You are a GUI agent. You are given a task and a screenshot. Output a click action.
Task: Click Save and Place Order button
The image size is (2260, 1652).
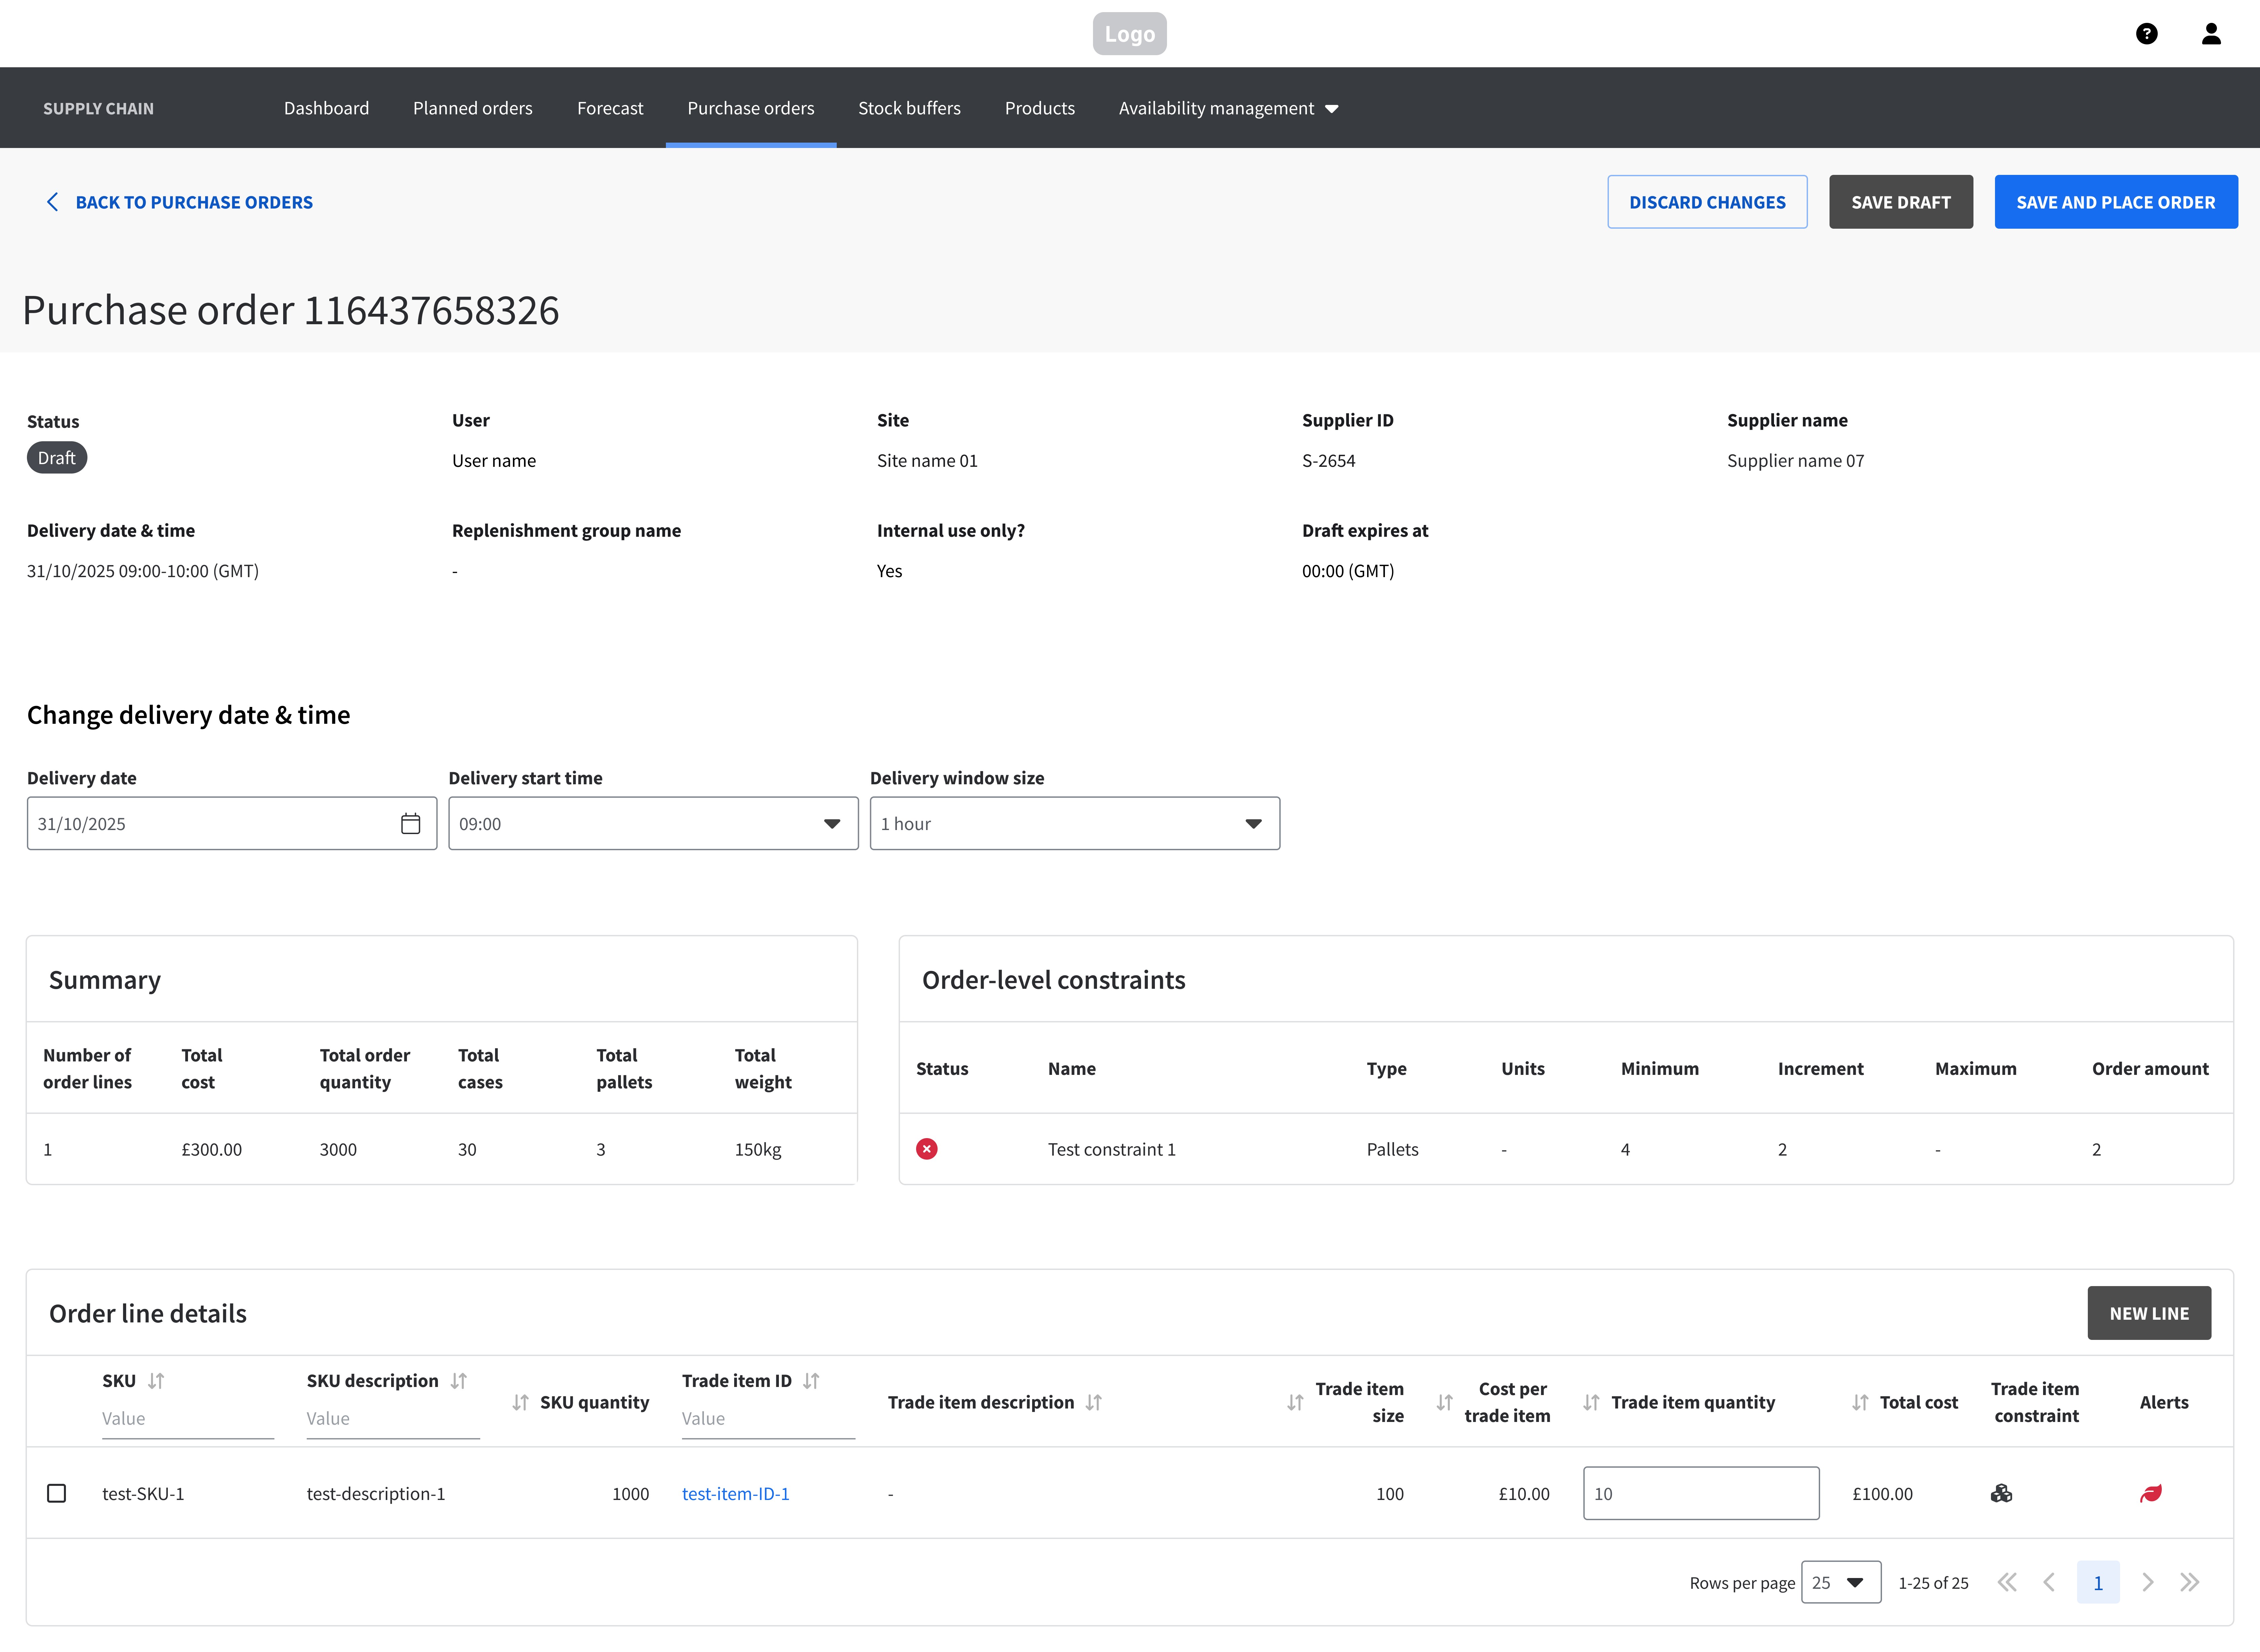point(2116,202)
